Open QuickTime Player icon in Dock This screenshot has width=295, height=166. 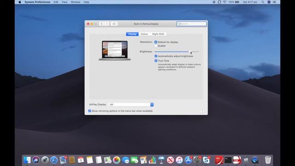pos(255,160)
